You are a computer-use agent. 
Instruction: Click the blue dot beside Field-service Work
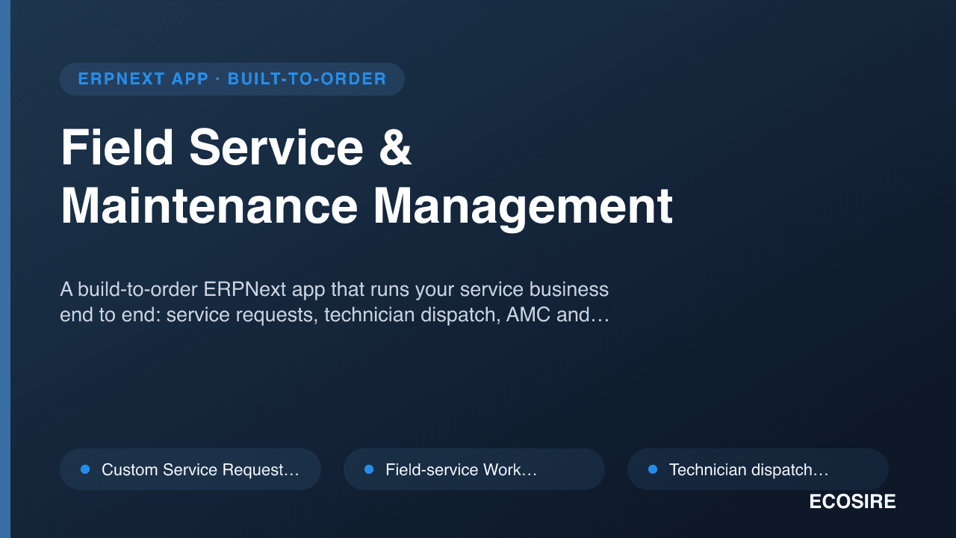pyautogui.click(x=369, y=469)
